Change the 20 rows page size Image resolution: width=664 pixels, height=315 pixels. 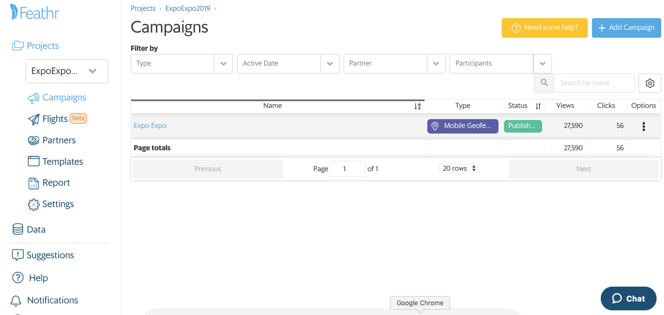pos(458,168)
